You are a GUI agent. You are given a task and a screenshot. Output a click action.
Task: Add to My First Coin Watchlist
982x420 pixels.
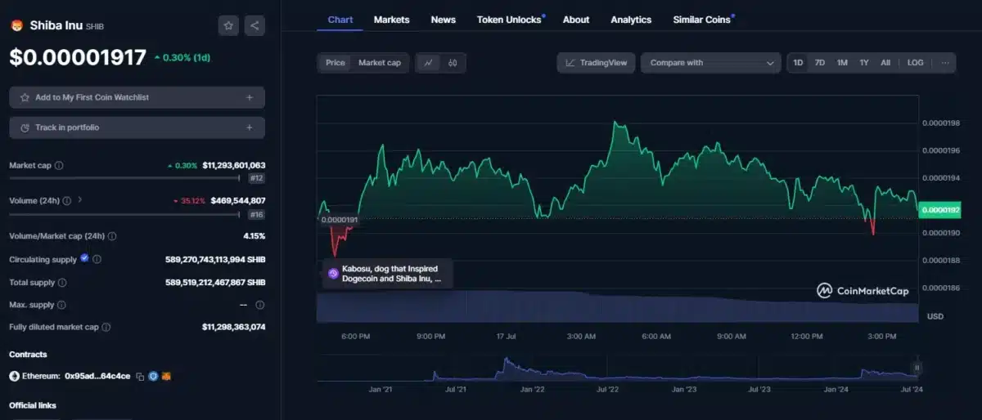(x=137, y=97)
